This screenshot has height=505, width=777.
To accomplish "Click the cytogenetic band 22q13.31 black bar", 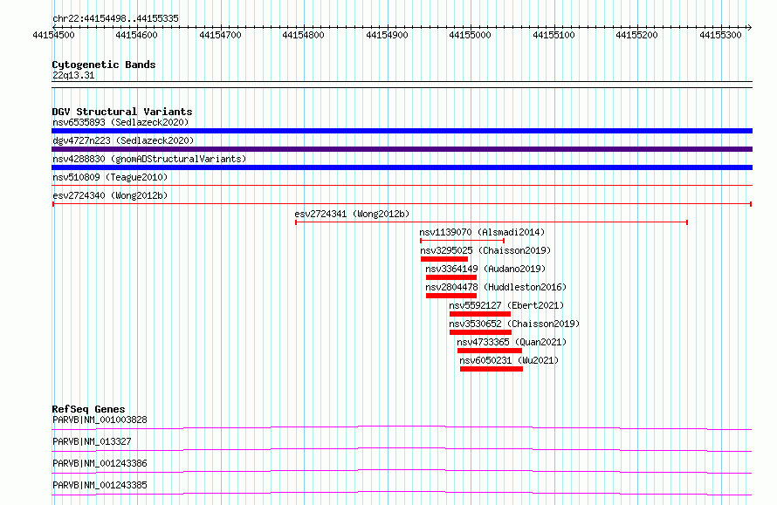I will click(x=402, y=85).
